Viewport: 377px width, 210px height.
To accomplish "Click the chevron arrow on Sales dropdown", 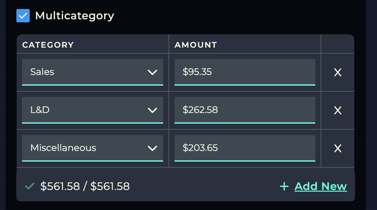I will pos(152,72).
